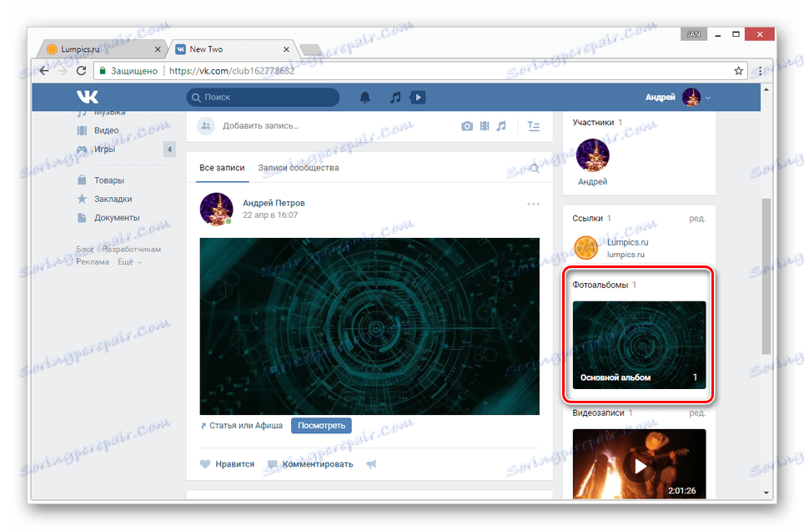
Task: Open Андрей member avatar in Участники
Action: click(x=593, y=155)
